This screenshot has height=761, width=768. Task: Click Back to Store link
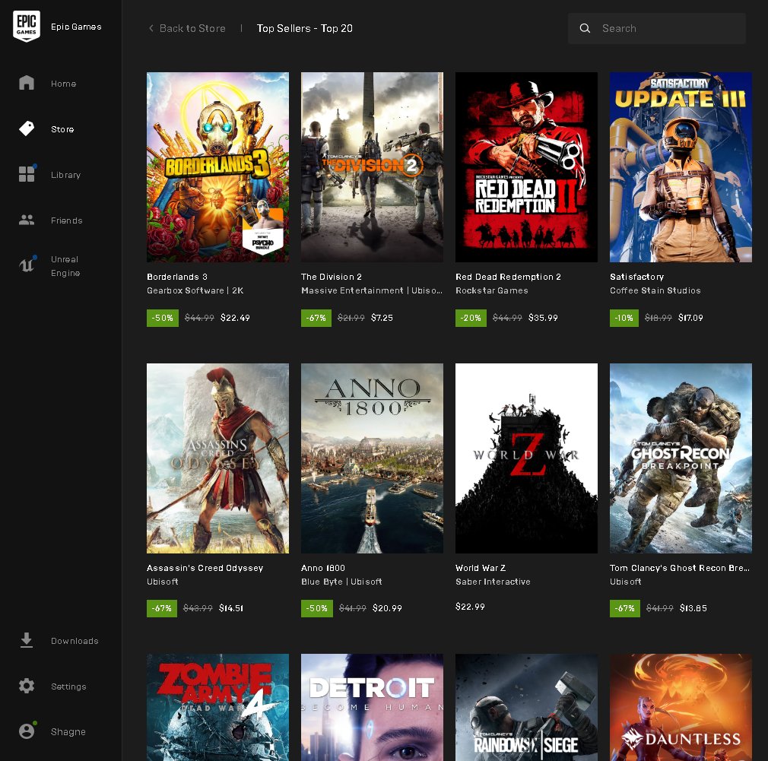pyautogui.click(x=192, y=28)
